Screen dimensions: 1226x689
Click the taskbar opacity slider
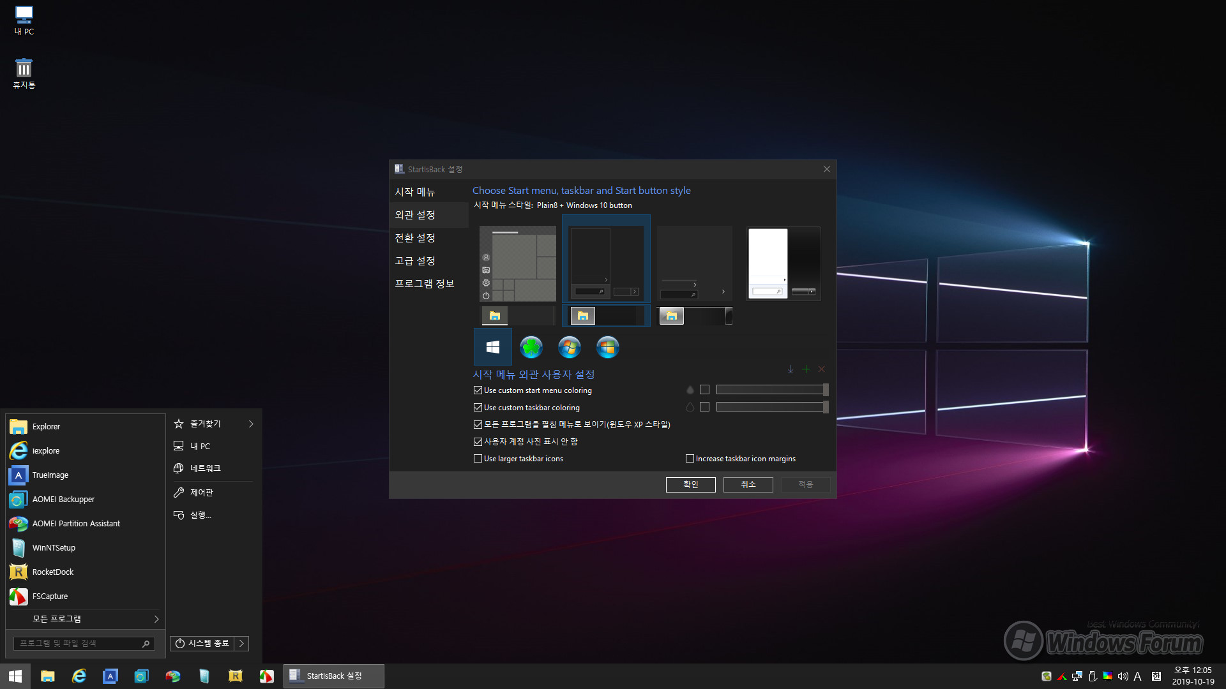[x=772, y=407]
